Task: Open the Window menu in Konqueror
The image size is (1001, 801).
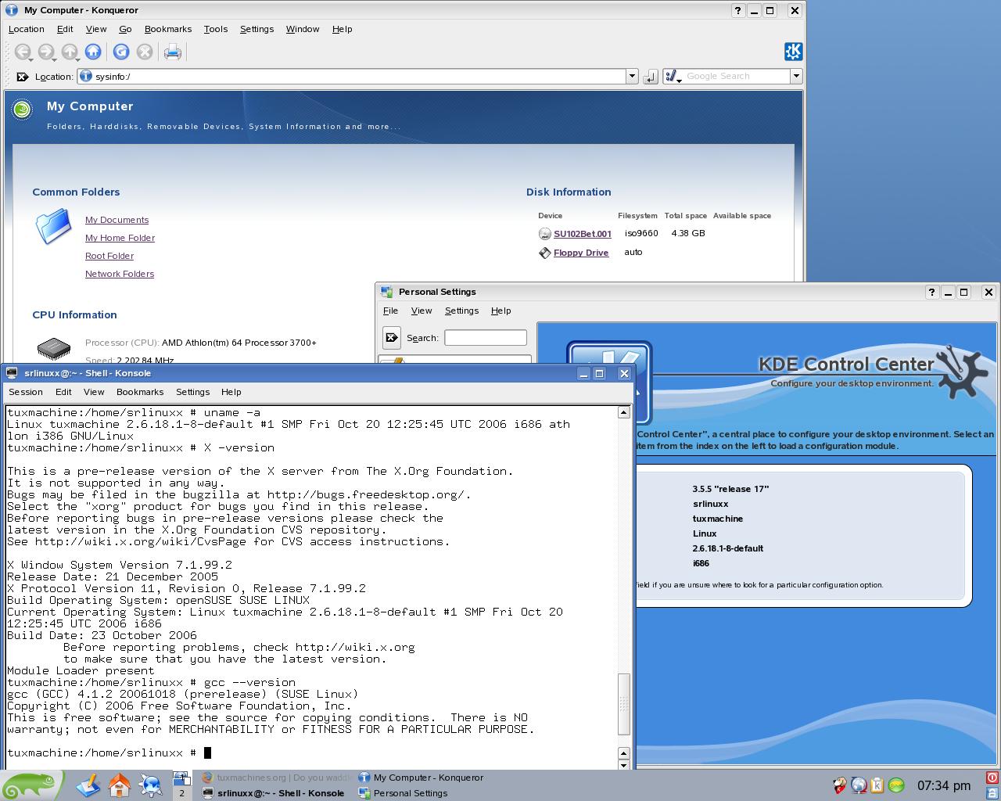Action: pyautogui.click(x=303, y=29)
